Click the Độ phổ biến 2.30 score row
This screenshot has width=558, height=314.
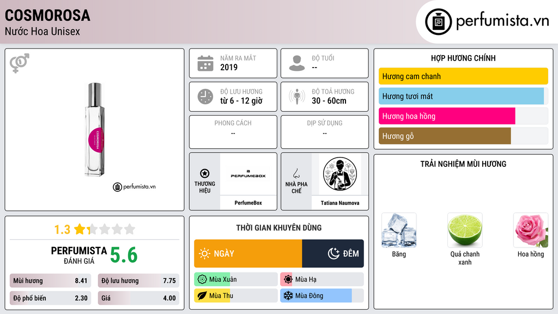[x=50, y=298]
